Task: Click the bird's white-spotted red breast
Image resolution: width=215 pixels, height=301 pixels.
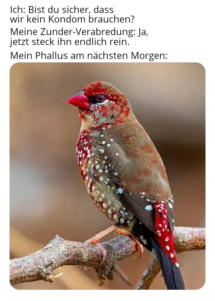Action: pos(83,154)
